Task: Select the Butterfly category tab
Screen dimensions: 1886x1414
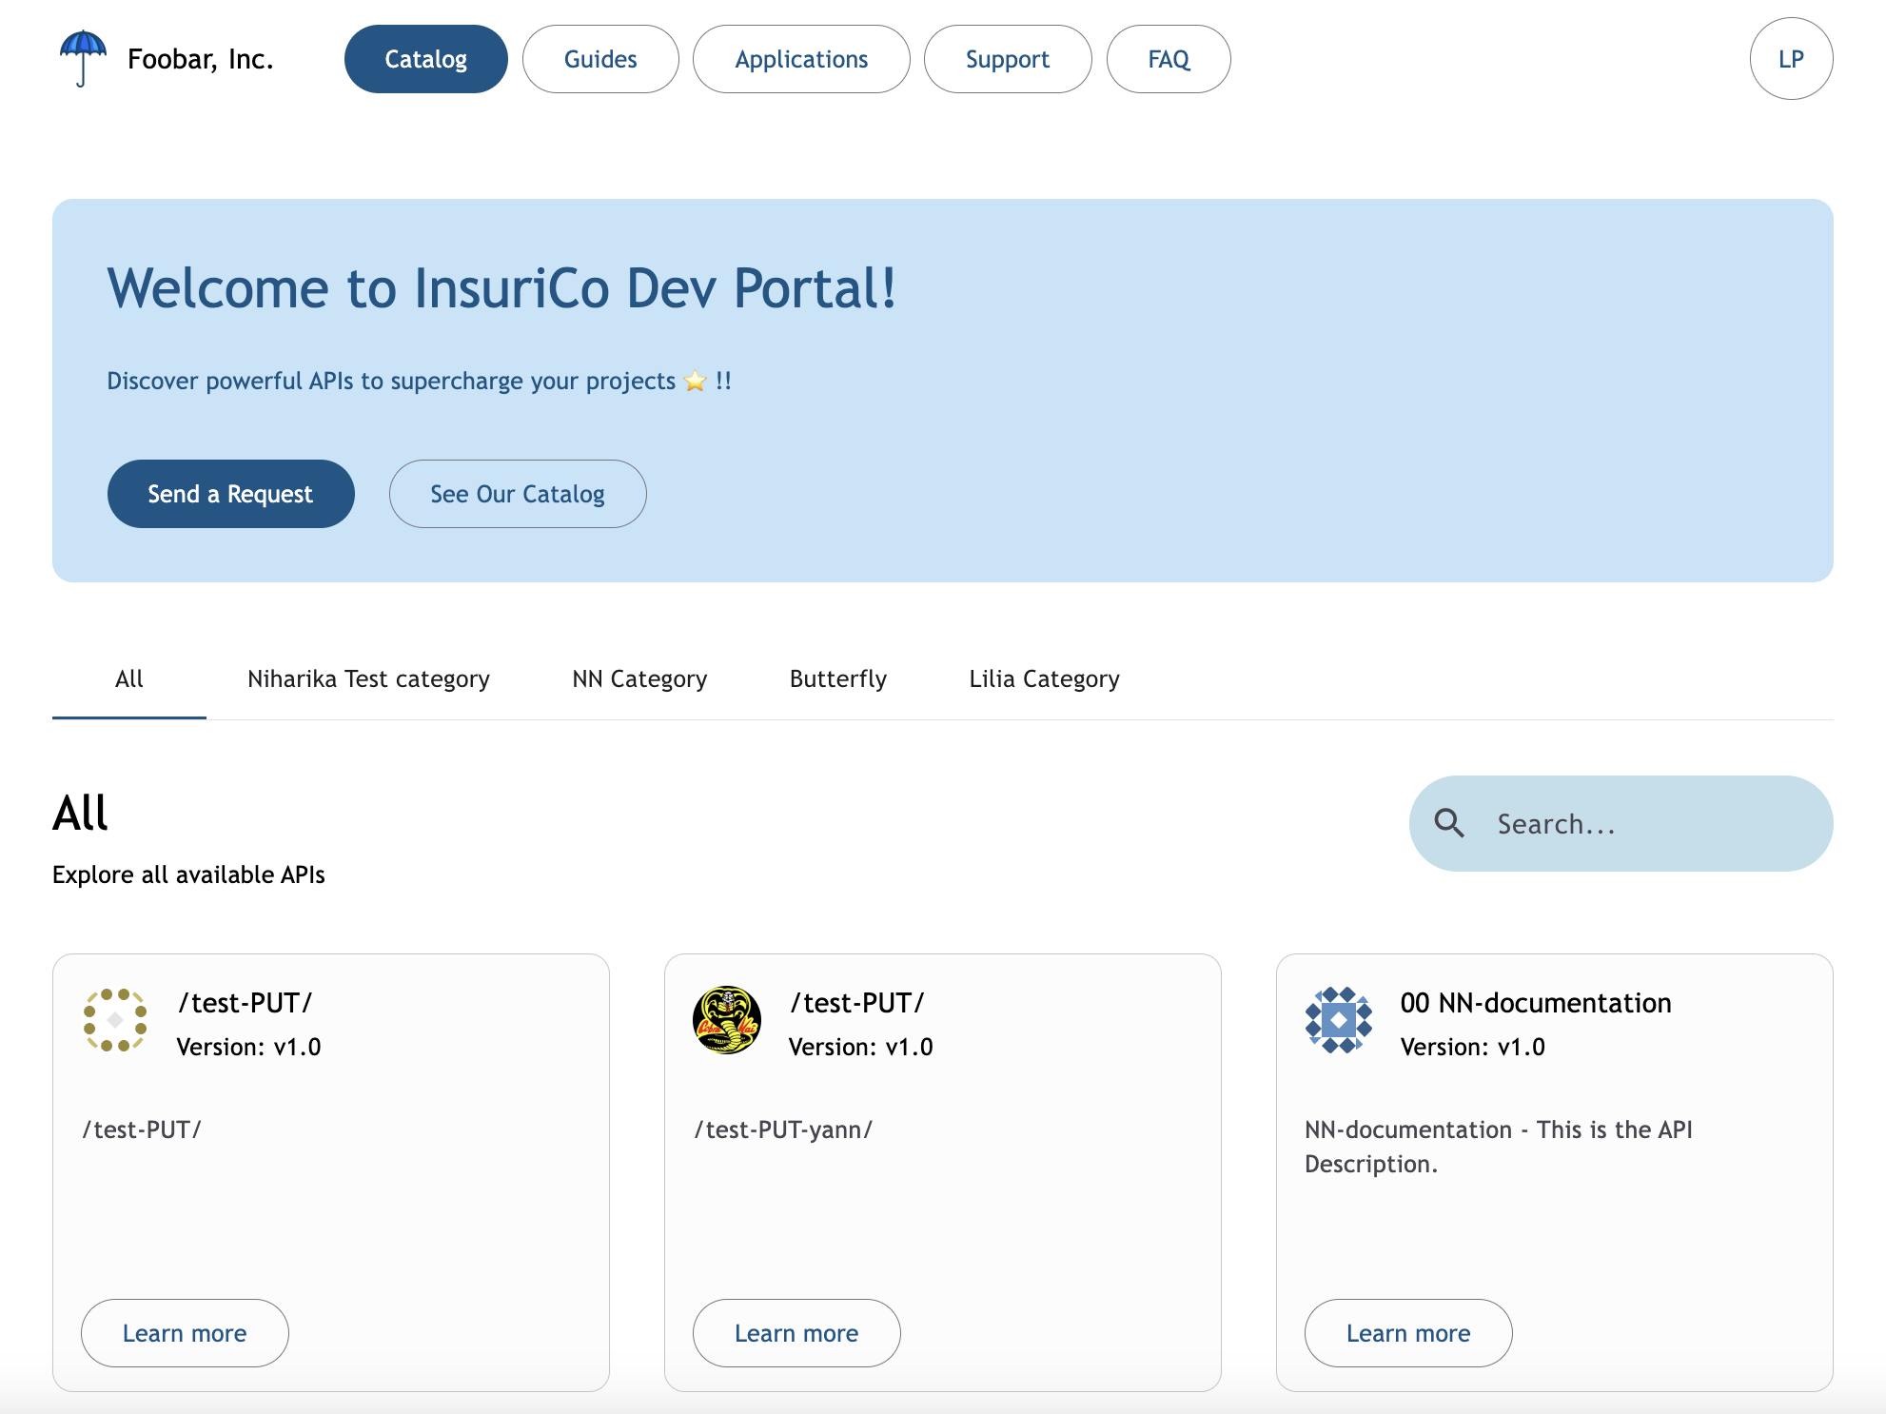Action: [838, 678]
